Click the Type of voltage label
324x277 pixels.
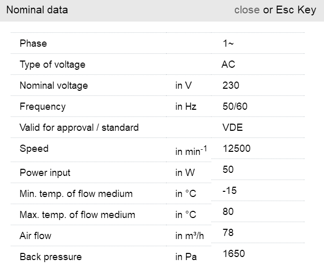click(52, 65)
